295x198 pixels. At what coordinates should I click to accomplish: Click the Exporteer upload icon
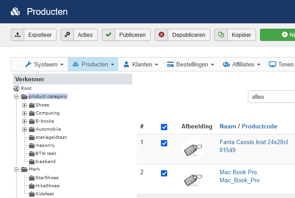pyautogui.click(x=17, y=35)
